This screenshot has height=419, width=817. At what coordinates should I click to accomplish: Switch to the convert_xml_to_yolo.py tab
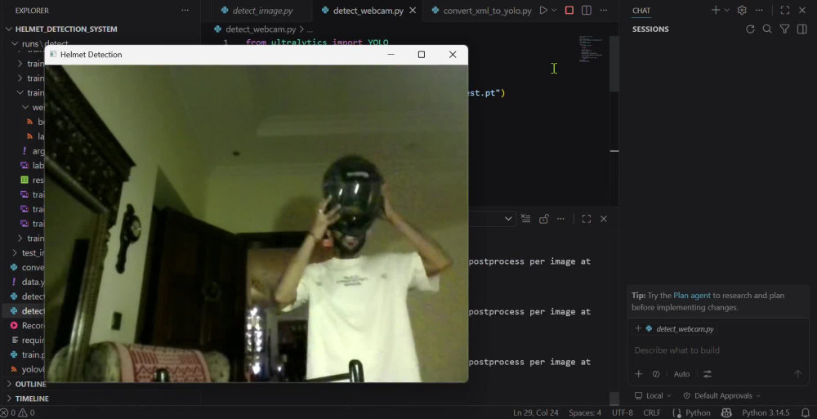tap(481, 11)
